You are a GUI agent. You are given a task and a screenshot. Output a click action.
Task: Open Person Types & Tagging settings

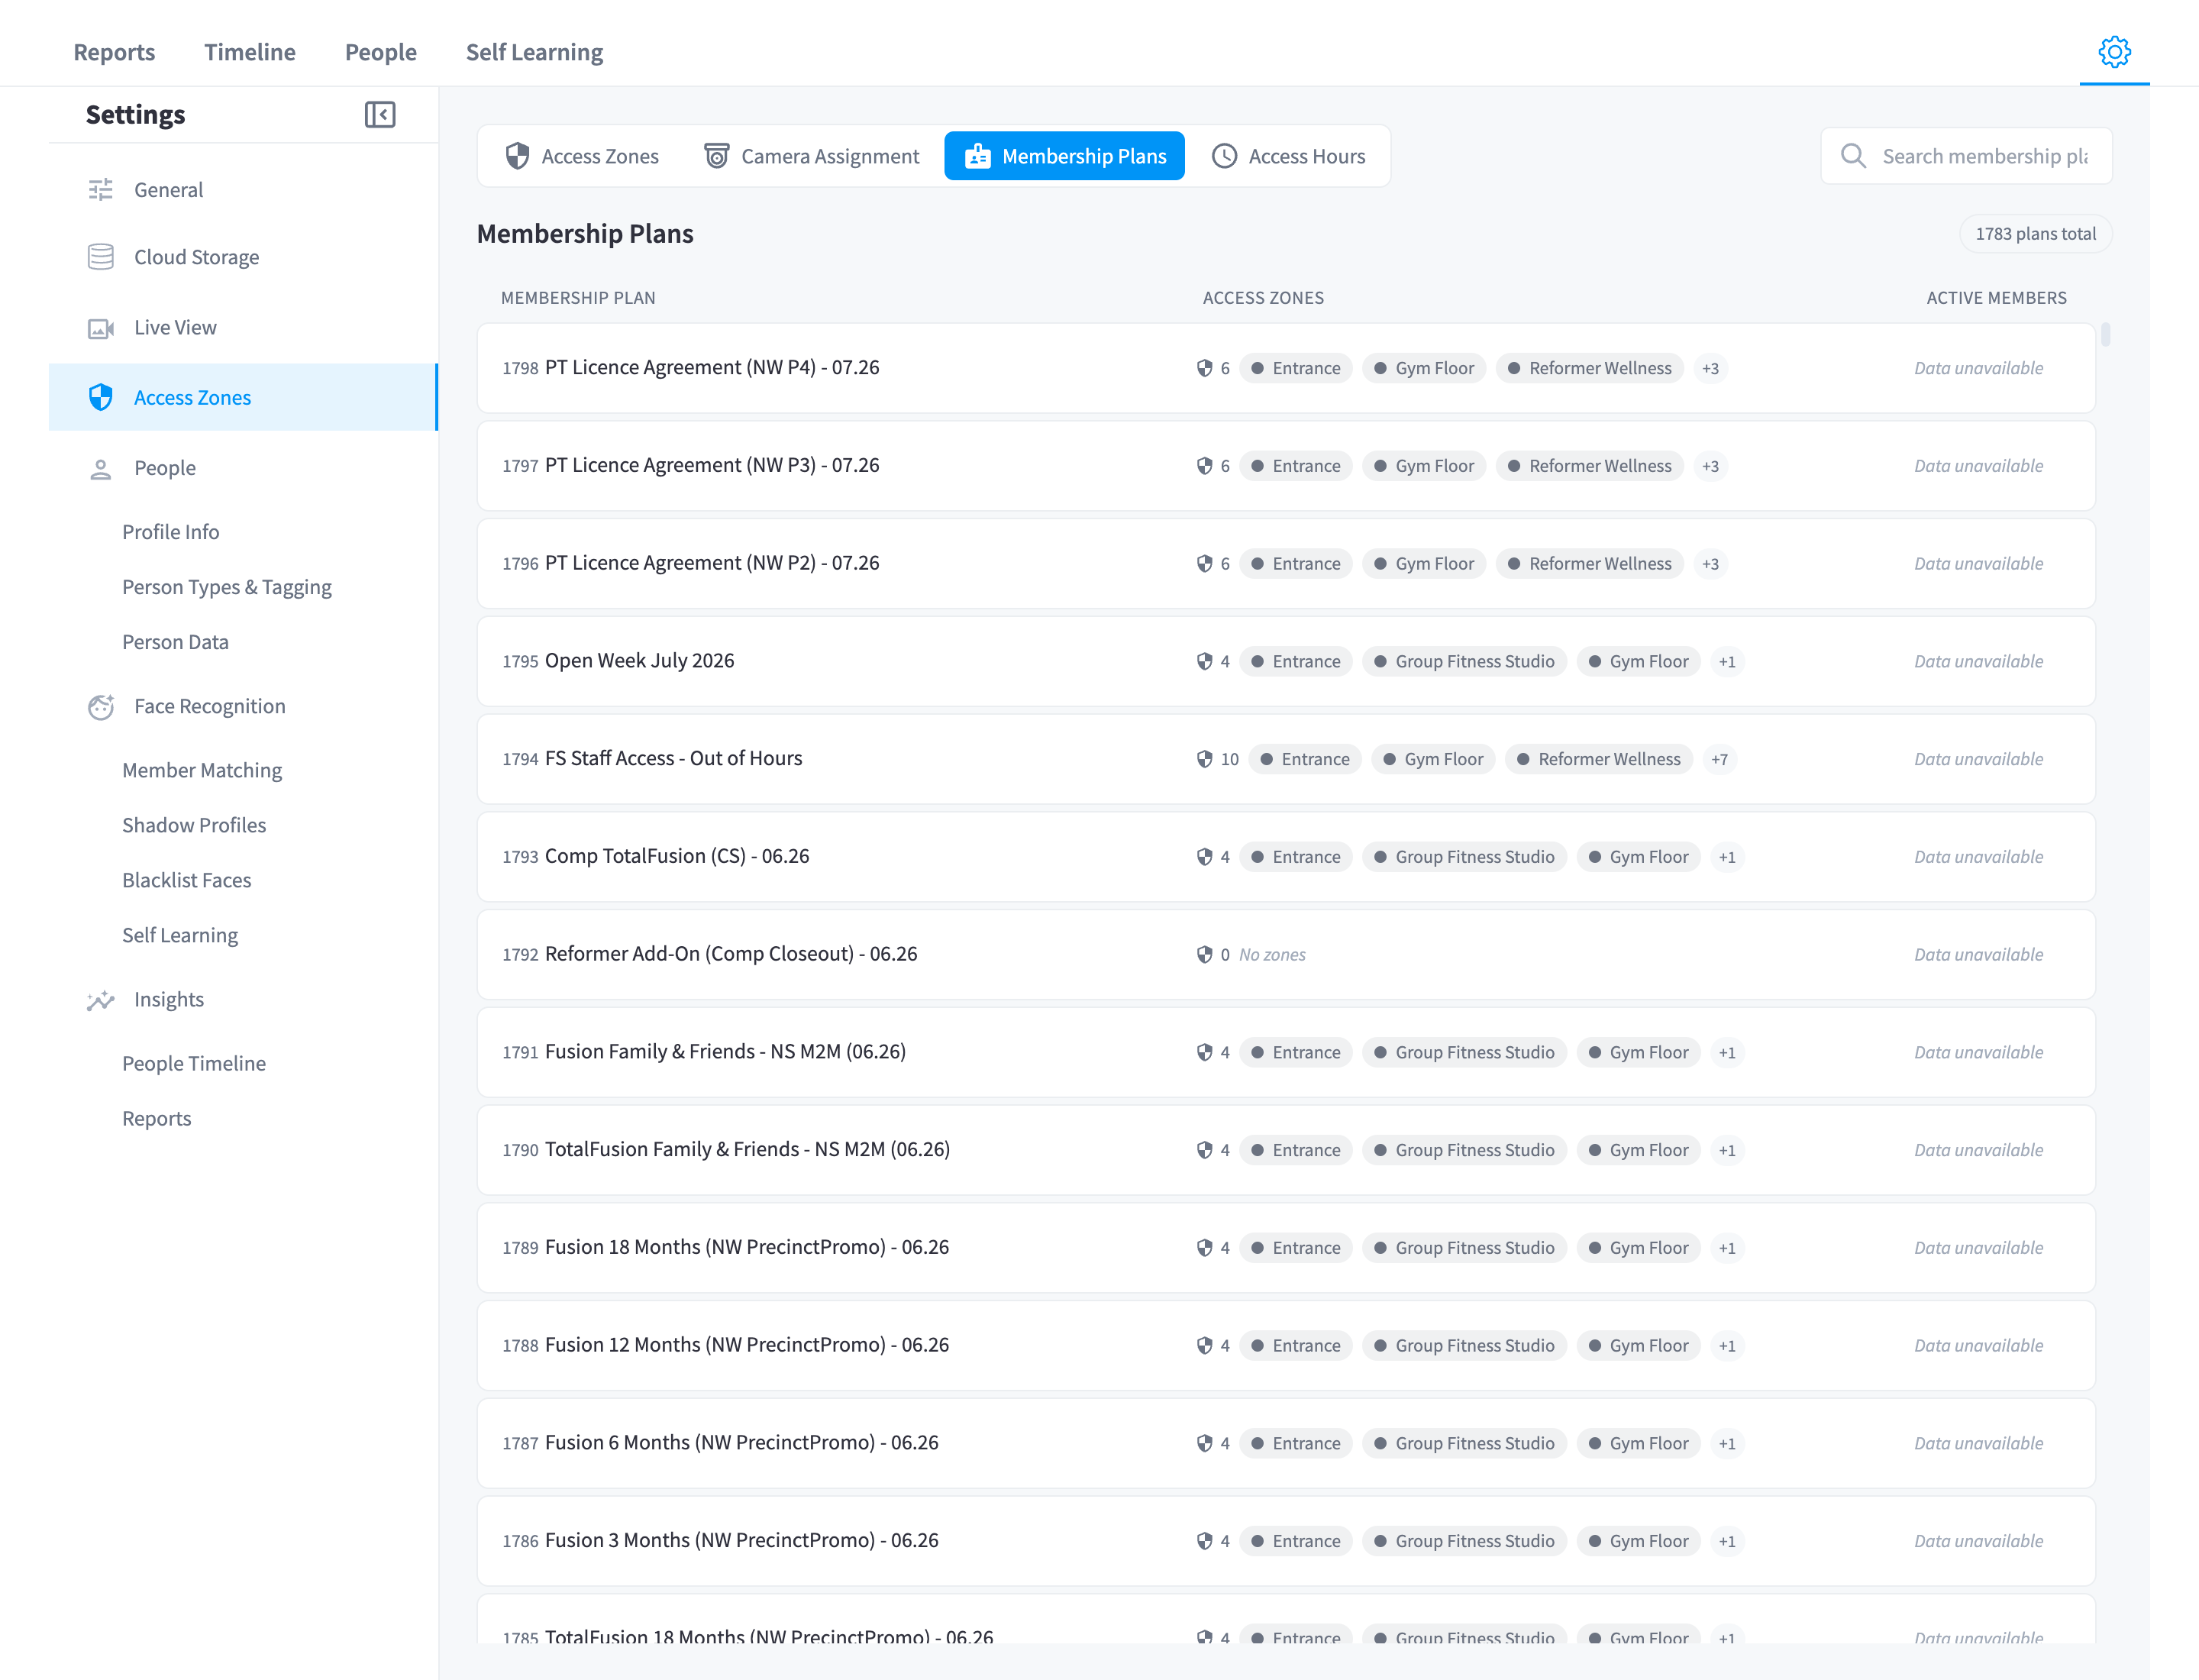(x=227, y=587)
